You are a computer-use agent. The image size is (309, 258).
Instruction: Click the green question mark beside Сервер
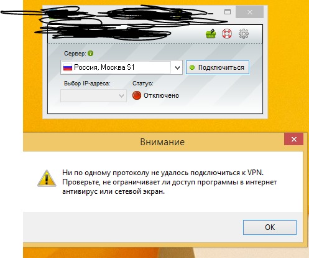[x=90, y=54]
